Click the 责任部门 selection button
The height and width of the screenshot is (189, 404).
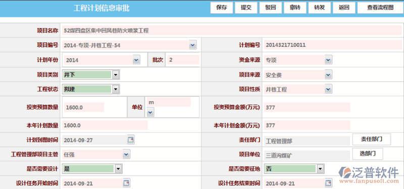point(372,140)
